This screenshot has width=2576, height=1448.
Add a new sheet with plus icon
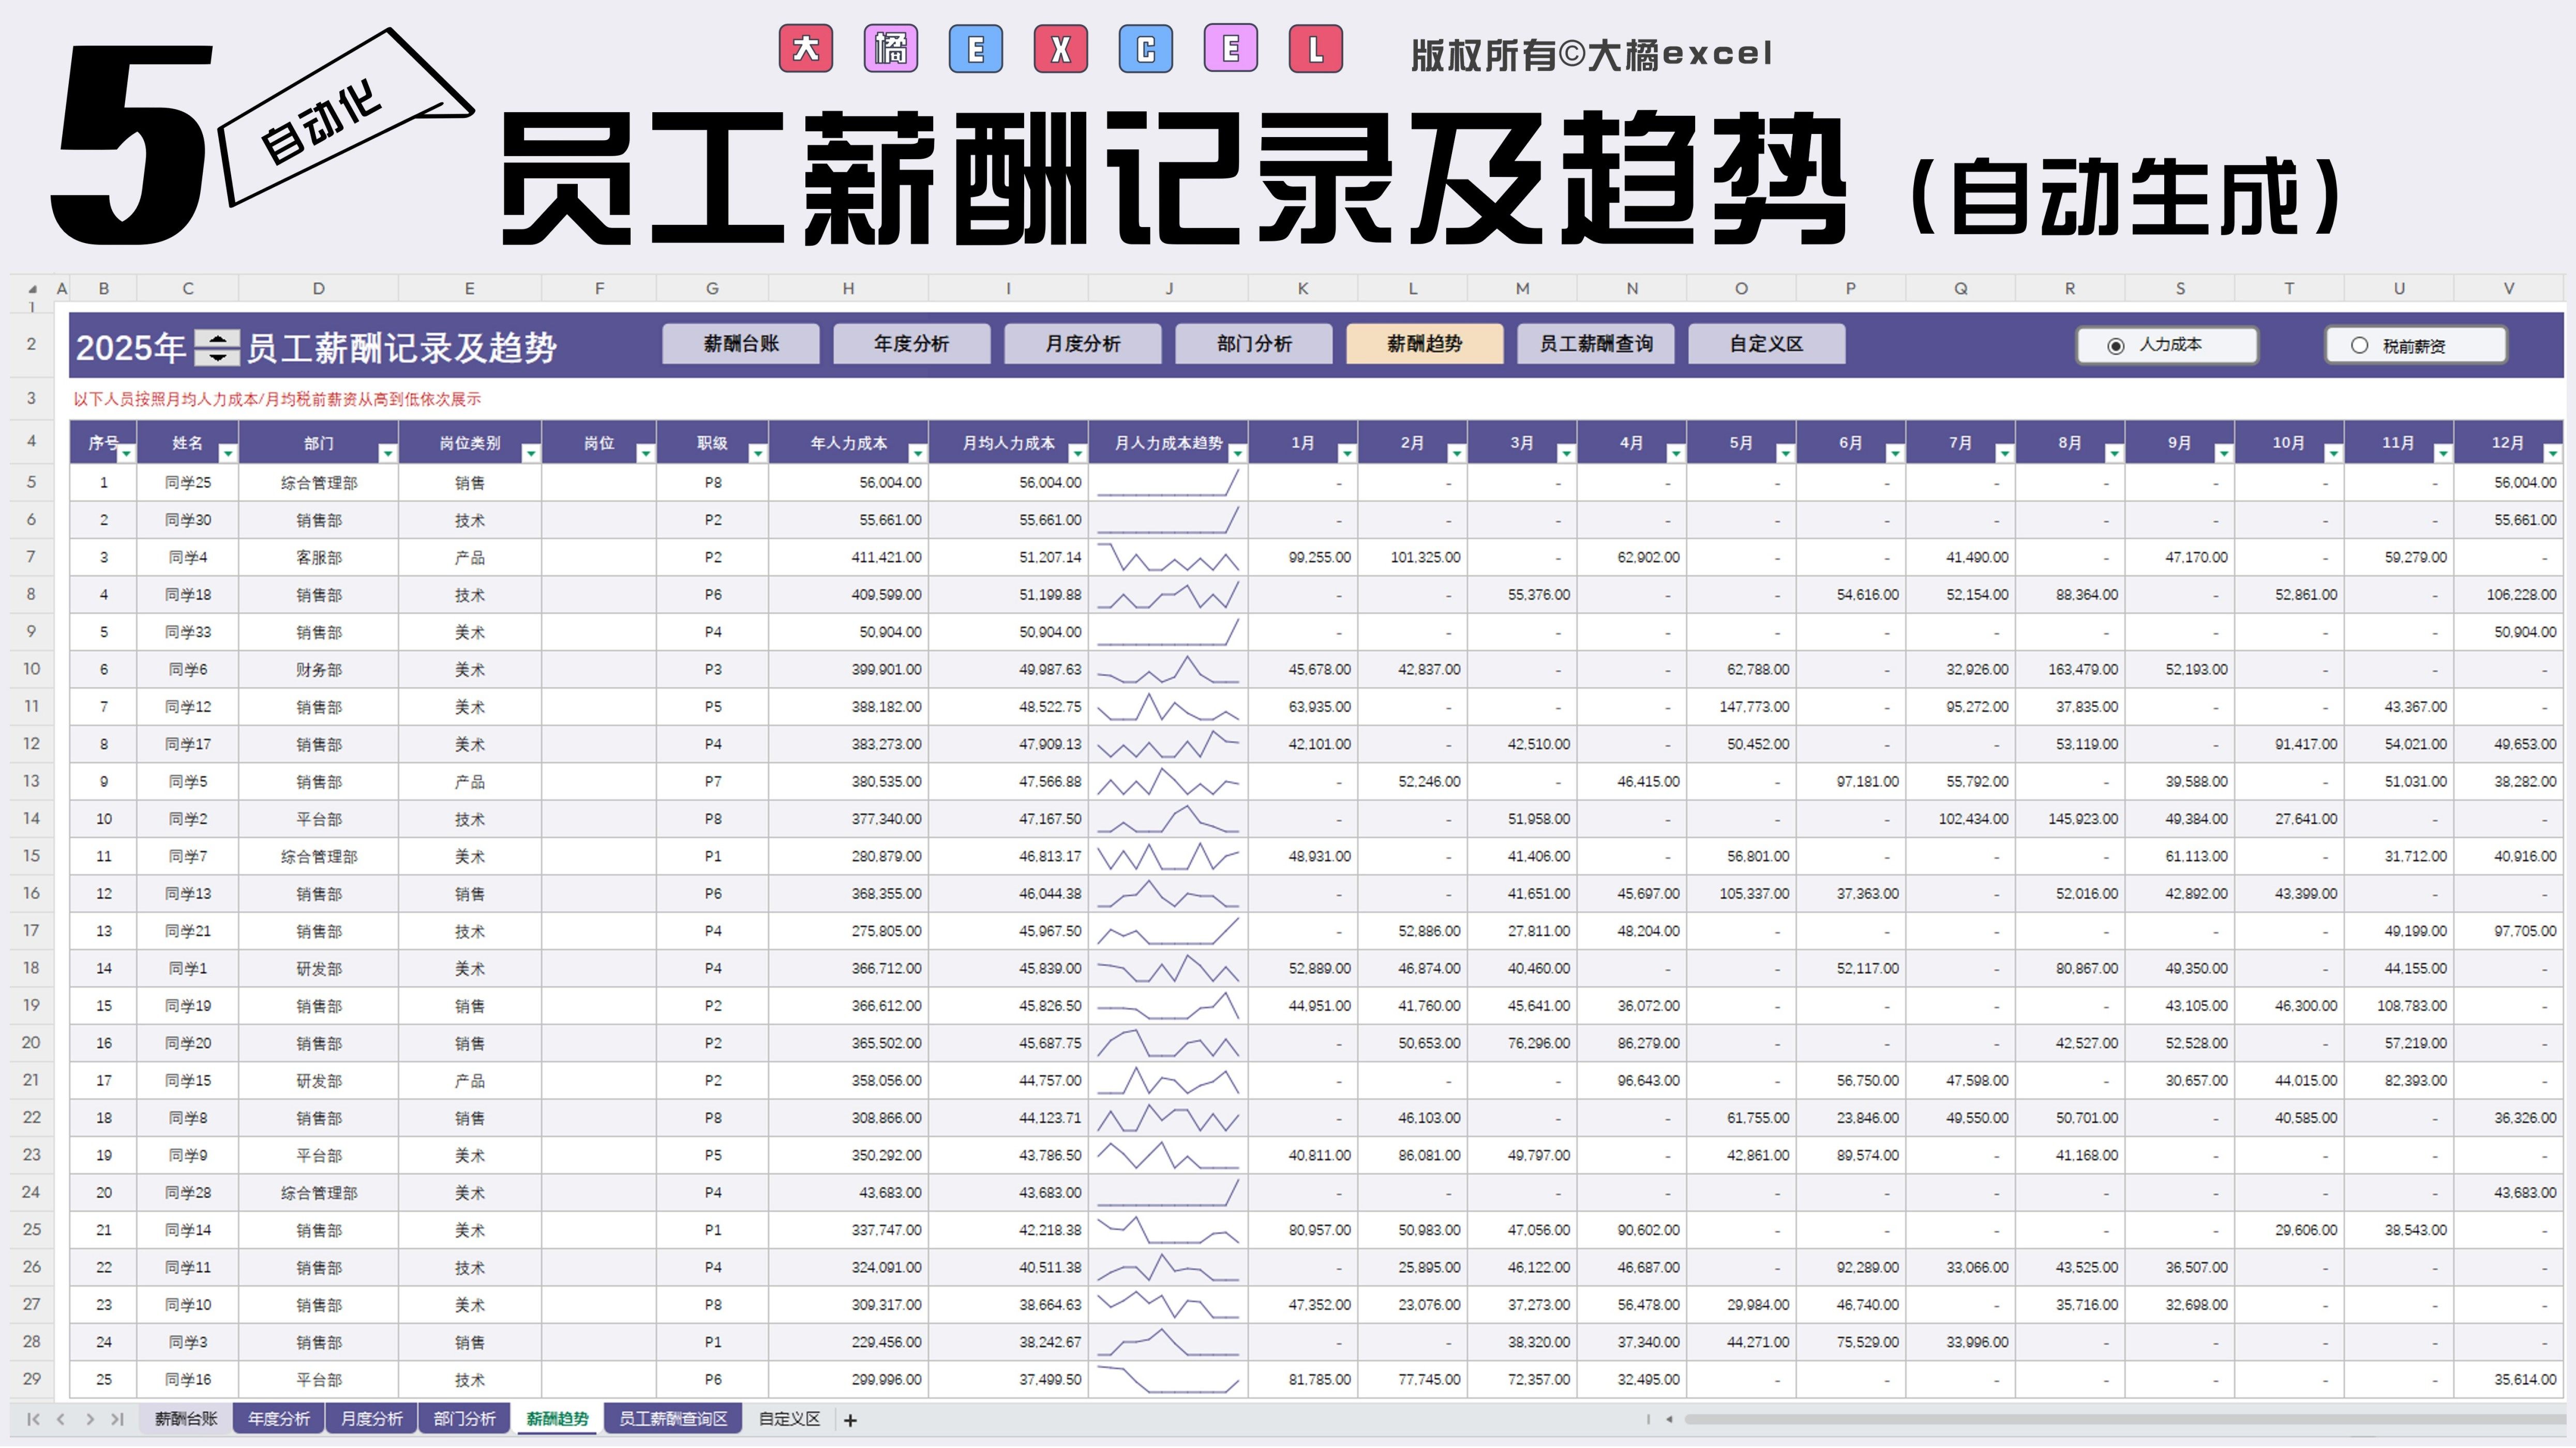click(850, 1420)
